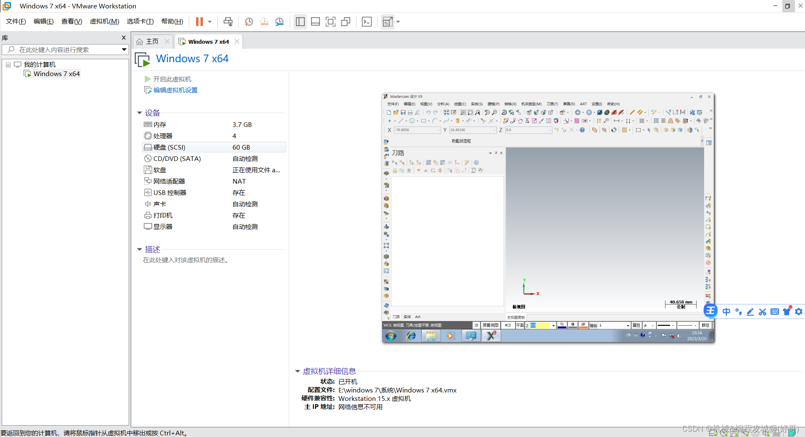Select the 网络适配器 device row
Viewport: 805px width, 437px height.
pos(214,181)
